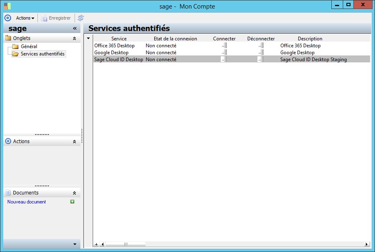Click the Onglets header folder icon
This screenshot has height=252, width=375.
tap(8, 38)
